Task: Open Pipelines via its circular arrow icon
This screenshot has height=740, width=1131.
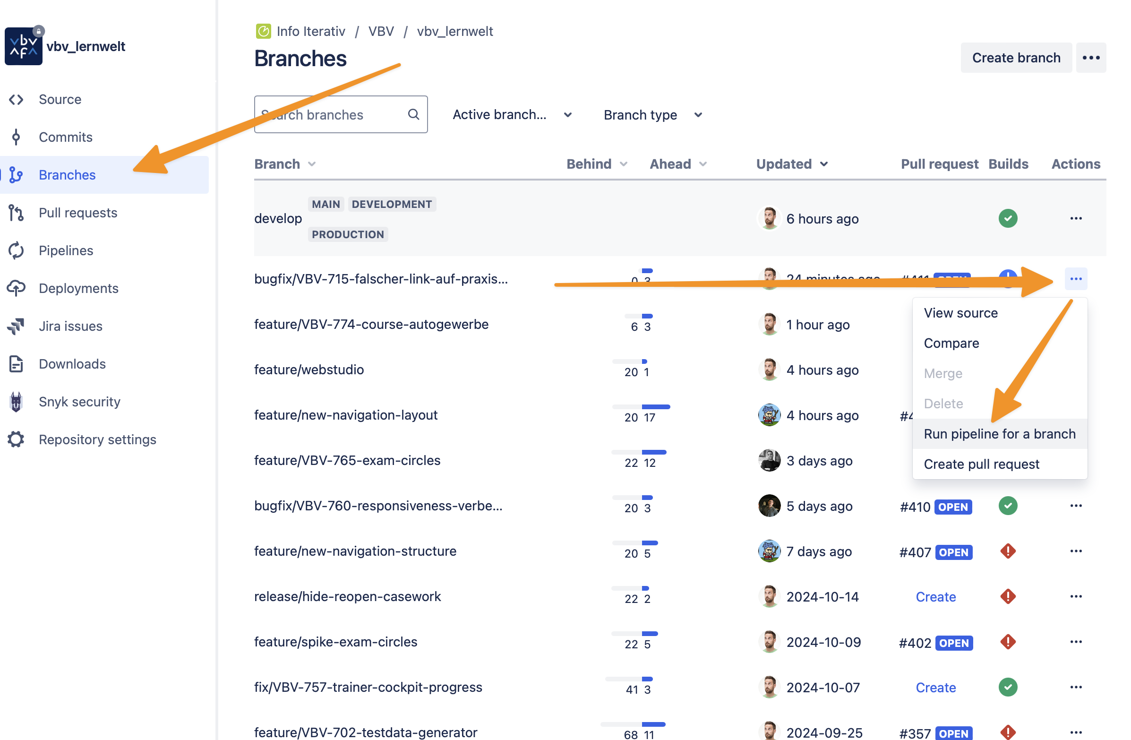Action: pyautogui.click(x=16, y=250)
